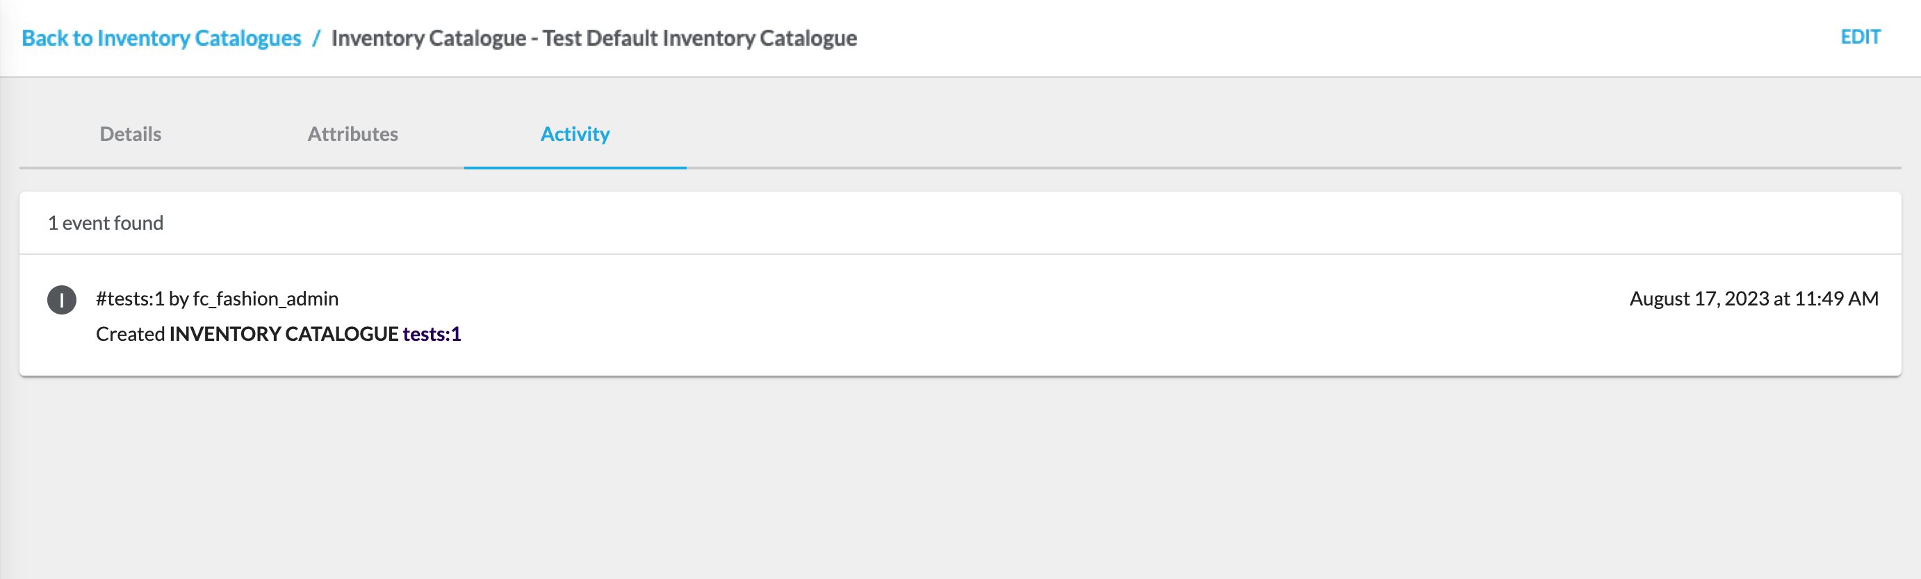Open the tests:1 catalogue link
This screenshot has height=579, width=1921.
432,334
